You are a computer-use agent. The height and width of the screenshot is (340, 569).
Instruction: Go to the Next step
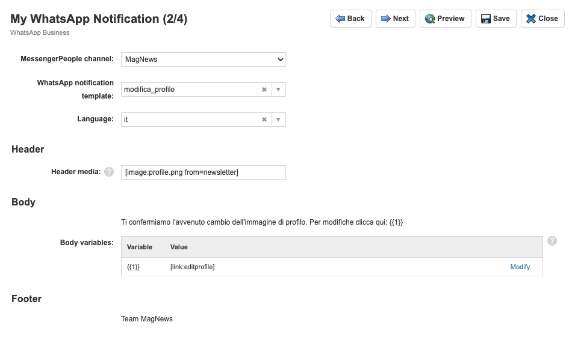point(395,19)
